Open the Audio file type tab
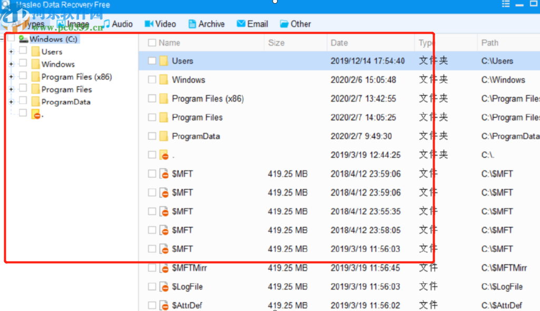540x311 pixels. [x=119, y=24]
